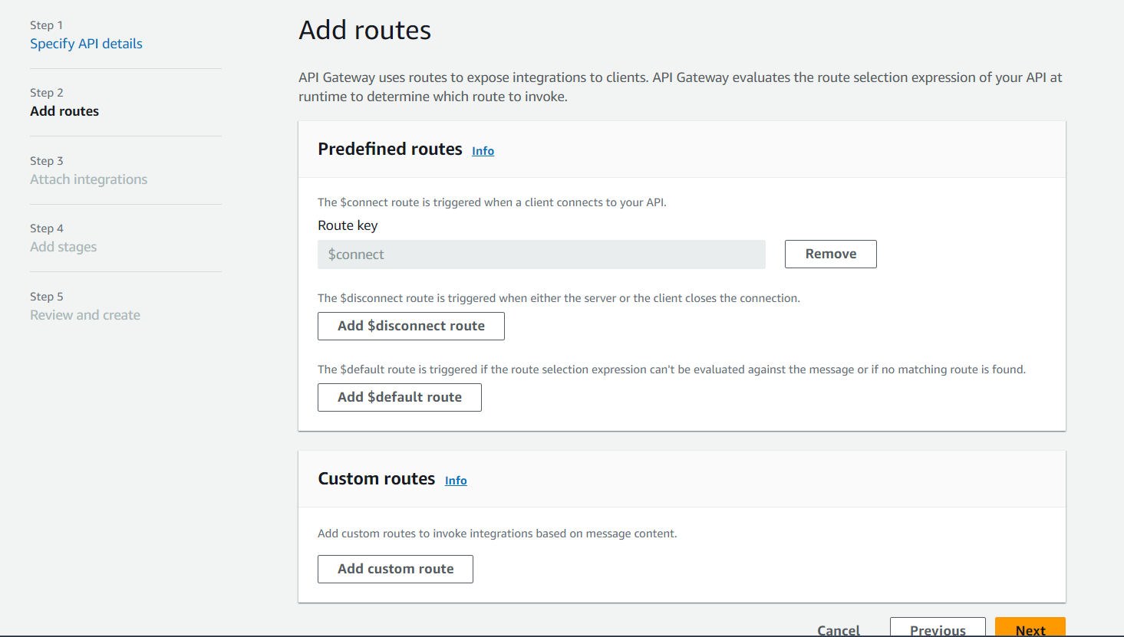Remove the $connect route
1124x637 pixels.
[830, 254]
